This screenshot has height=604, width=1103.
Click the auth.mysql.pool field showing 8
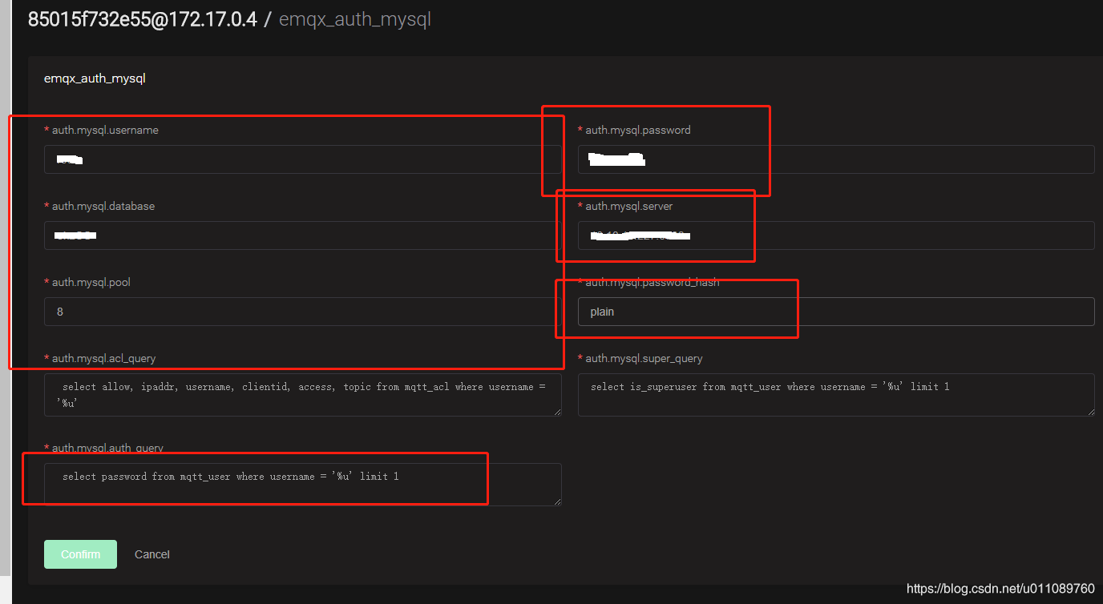303,312
